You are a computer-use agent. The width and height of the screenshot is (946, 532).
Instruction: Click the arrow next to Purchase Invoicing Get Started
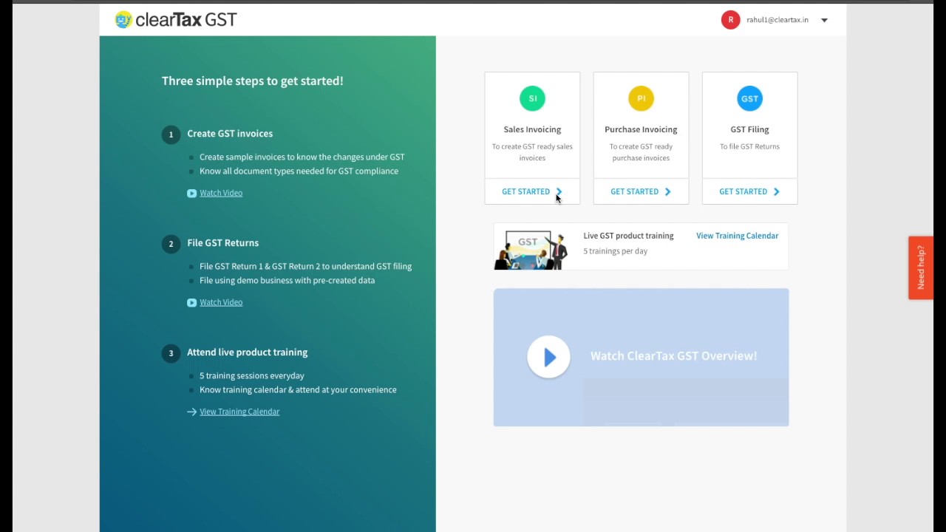click(667, 191)
